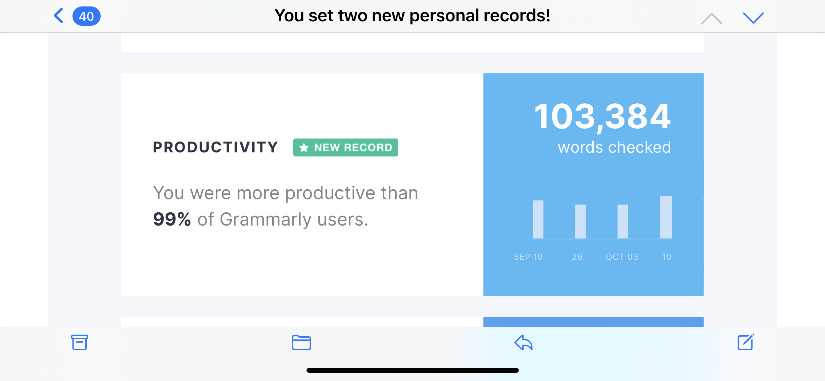Go to the next message with down chevron
The image size is (825, 381).
coord(753,18)
